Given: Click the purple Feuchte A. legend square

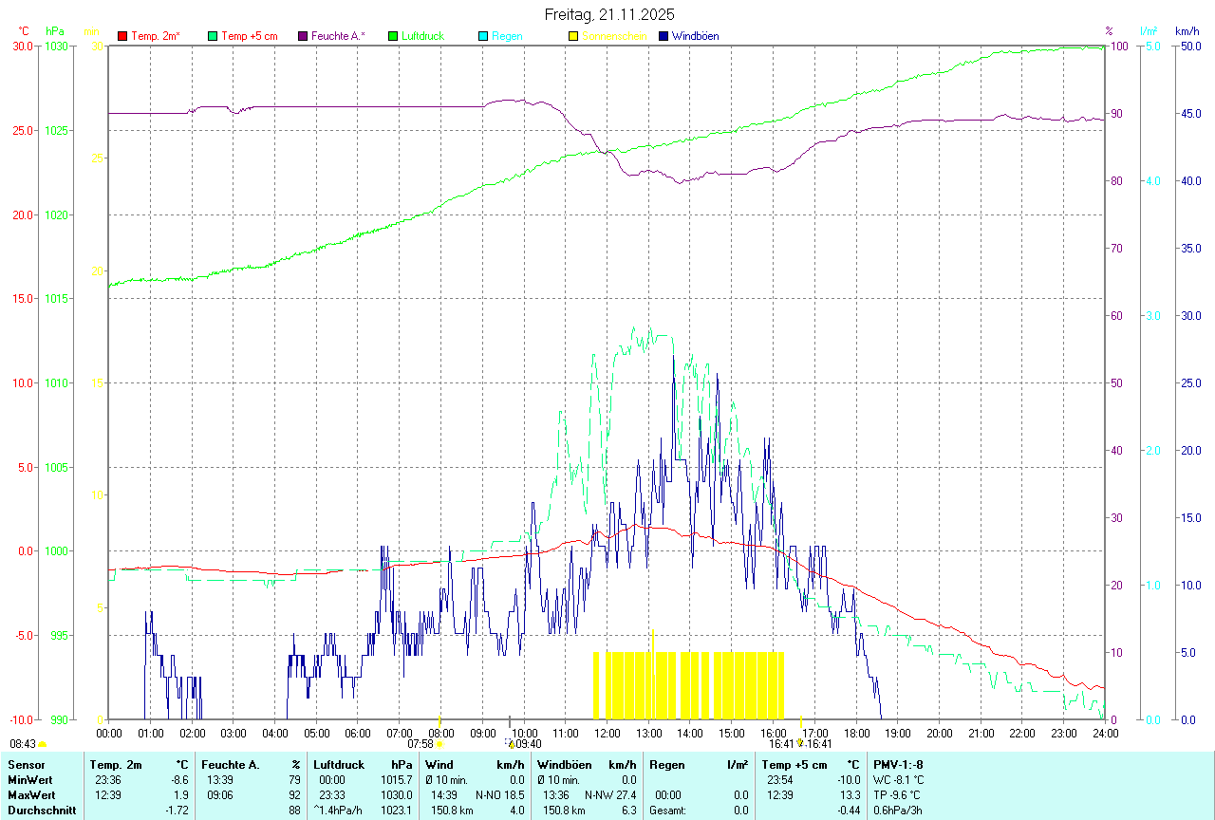Looking at the screenshot, I should coord(303,36).
